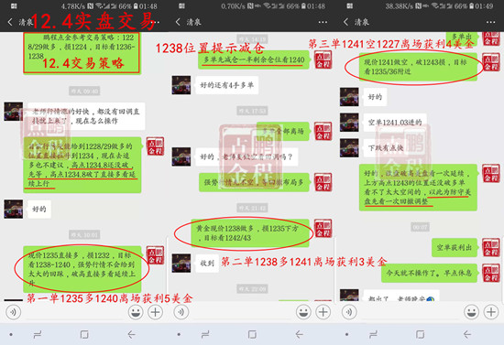
Task: Select '下跌有点快' message bubble
Action: (386, 148)
